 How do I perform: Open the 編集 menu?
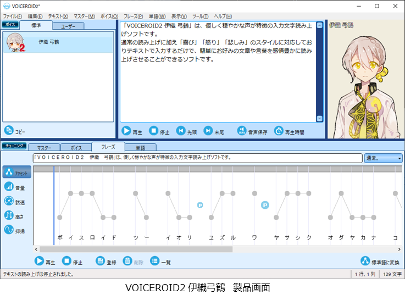[x=35, y=16]
